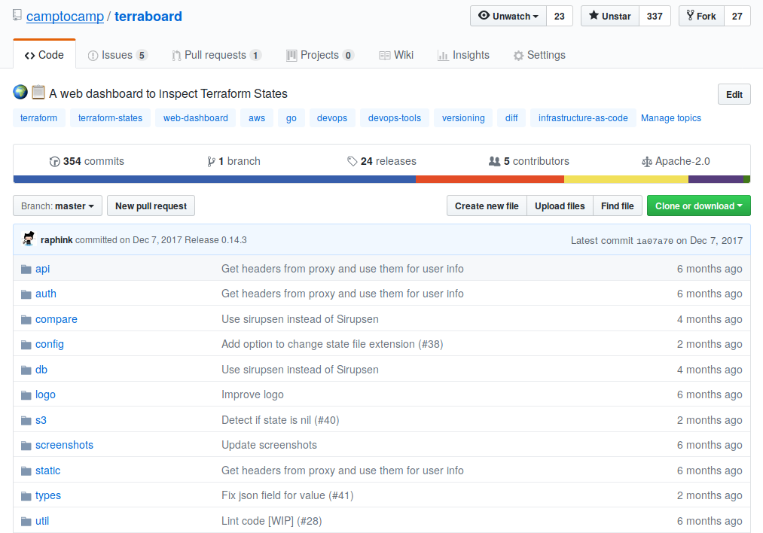763x533 pixels.
Task: Select the terraform-states topic tag
Action: (111, 118)
